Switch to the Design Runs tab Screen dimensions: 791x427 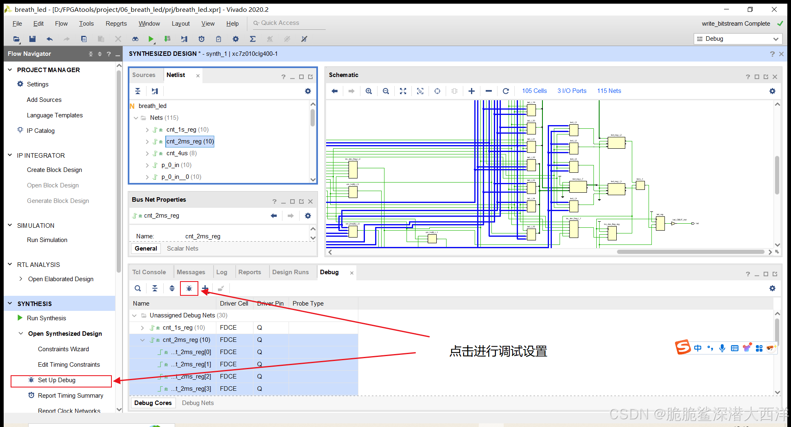(x=290, y=272)
